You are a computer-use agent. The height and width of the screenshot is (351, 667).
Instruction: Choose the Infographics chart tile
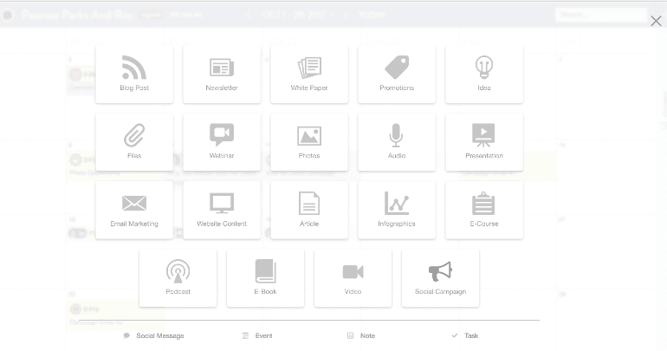click(x=397, y=209)
